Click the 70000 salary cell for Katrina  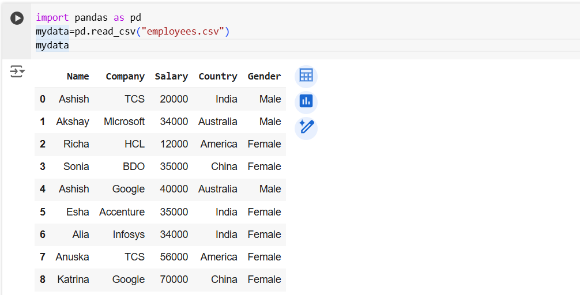[174, 279]
